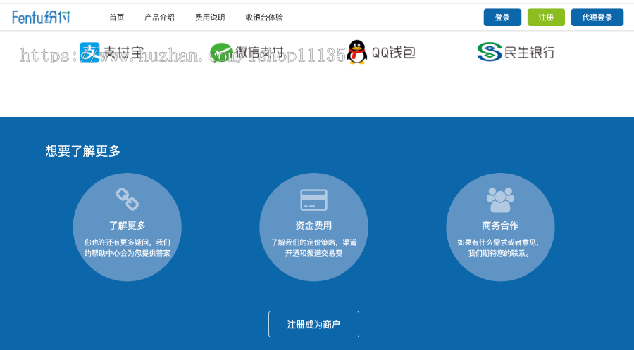
Task: Open the 商务合作 circle title
Action: point(500,226)
